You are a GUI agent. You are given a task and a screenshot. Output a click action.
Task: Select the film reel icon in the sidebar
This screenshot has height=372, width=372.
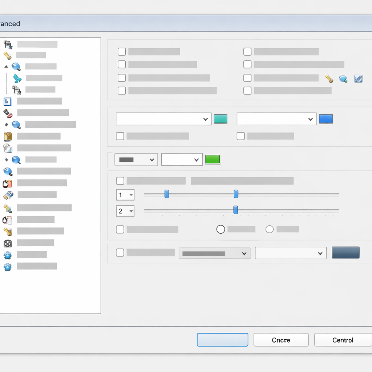[x=8, y=243]
